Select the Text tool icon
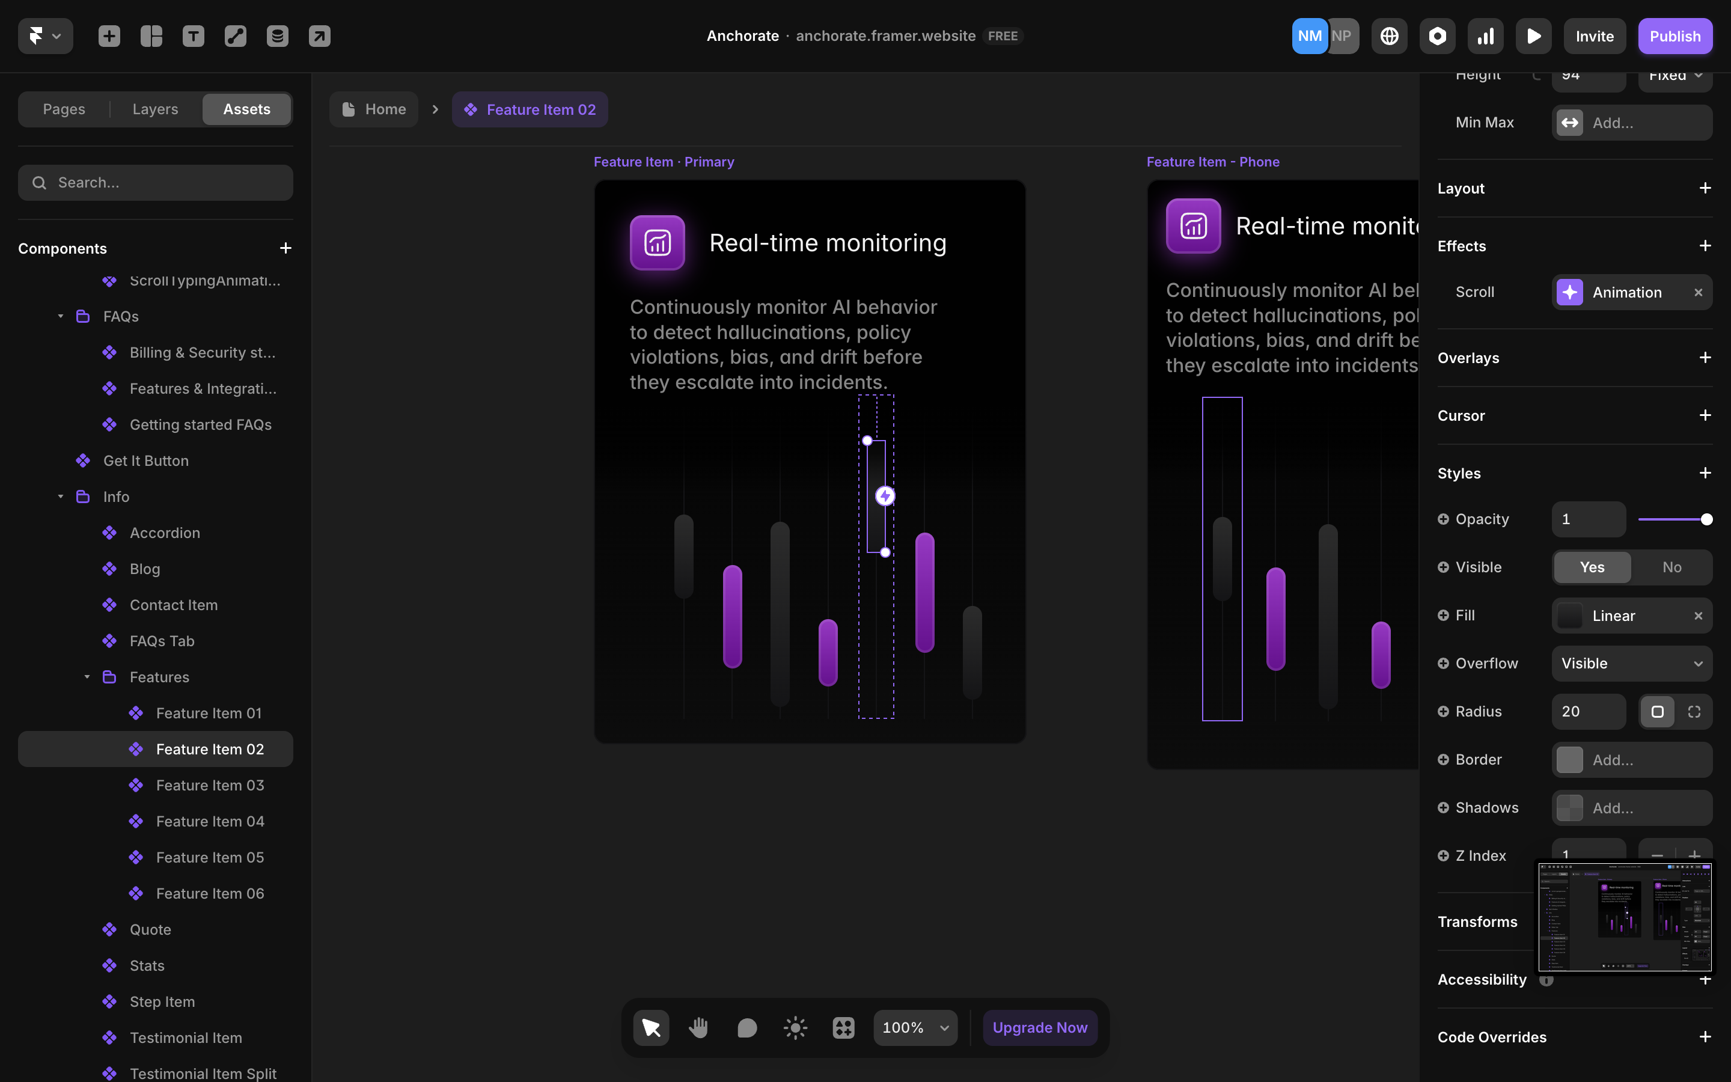This screenshot has width=1731, height=1082. (193, 36)
